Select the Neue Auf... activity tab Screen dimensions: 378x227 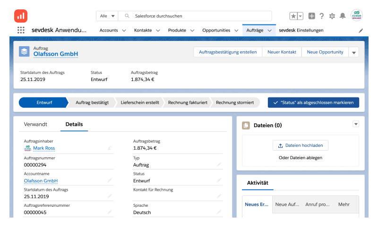coord(287,204)
